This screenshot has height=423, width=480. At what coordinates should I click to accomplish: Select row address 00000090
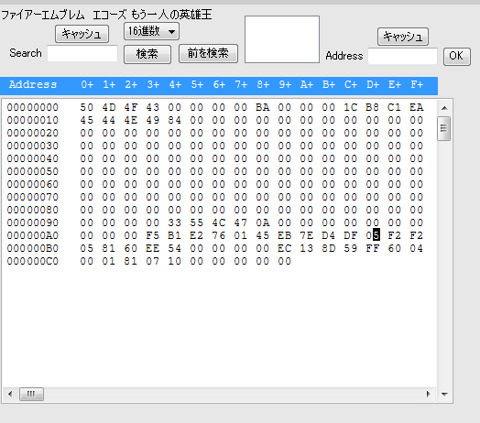33,222
